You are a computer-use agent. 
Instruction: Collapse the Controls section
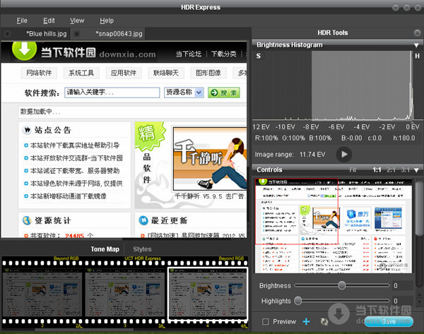click(416, 170)
